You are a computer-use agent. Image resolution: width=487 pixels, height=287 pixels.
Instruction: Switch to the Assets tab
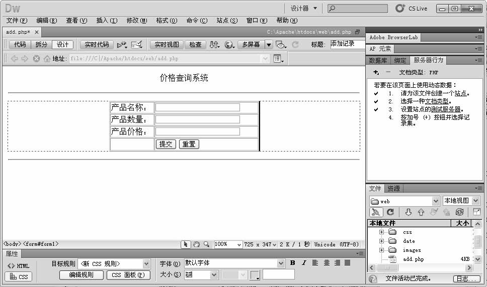pos(394,189)
